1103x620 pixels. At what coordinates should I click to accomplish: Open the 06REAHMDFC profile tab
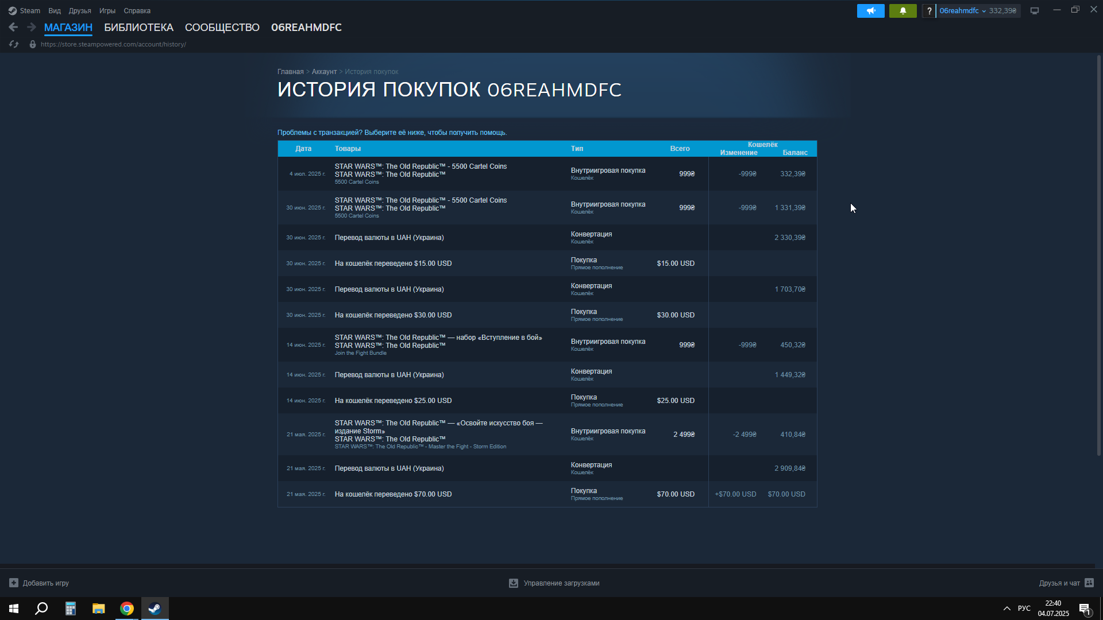(x=306, y=27)
